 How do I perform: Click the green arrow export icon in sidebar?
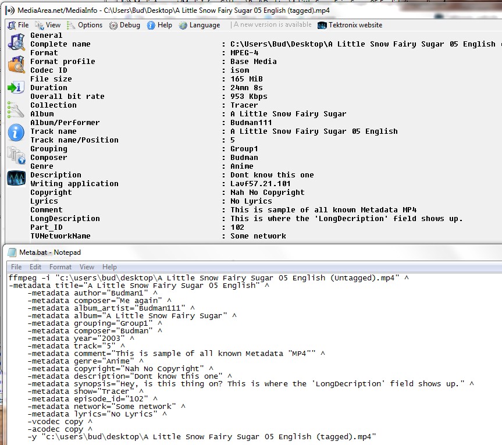click(x=16, y=87)
